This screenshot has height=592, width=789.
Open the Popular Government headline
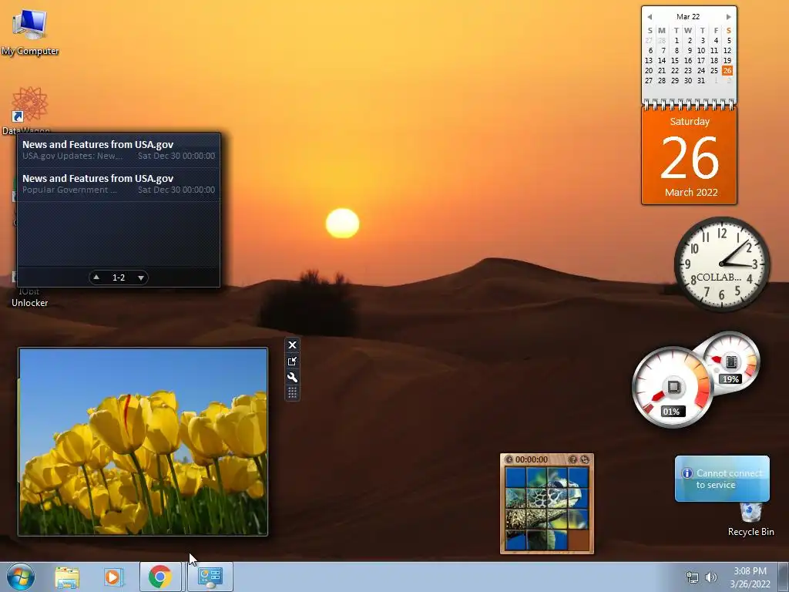pyautogui.click(x=119, y=183)
